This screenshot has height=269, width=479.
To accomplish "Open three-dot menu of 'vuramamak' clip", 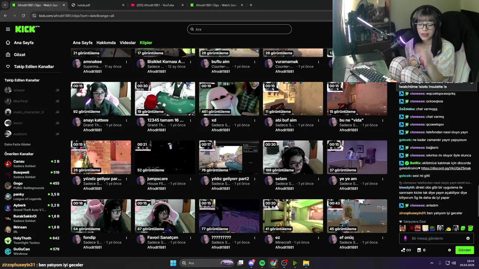I will point(318,62).
